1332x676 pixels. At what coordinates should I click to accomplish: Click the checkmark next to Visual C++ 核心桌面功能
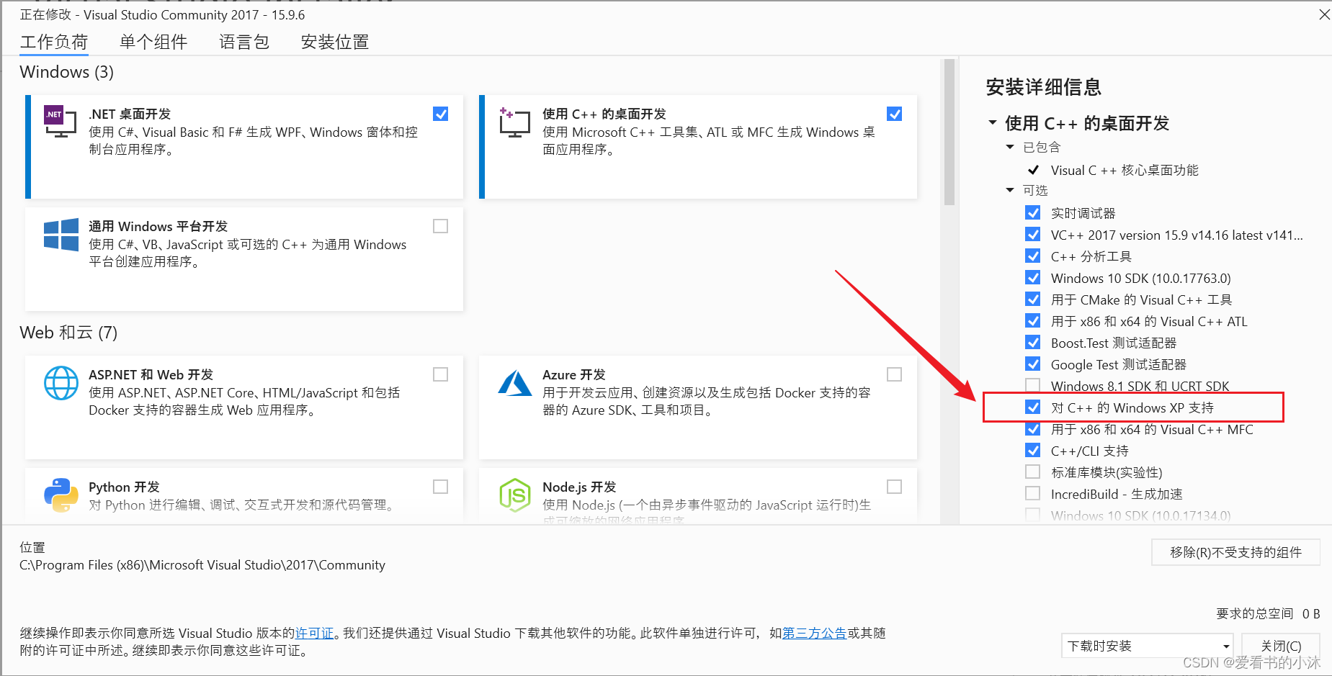tap(1034, 170)
